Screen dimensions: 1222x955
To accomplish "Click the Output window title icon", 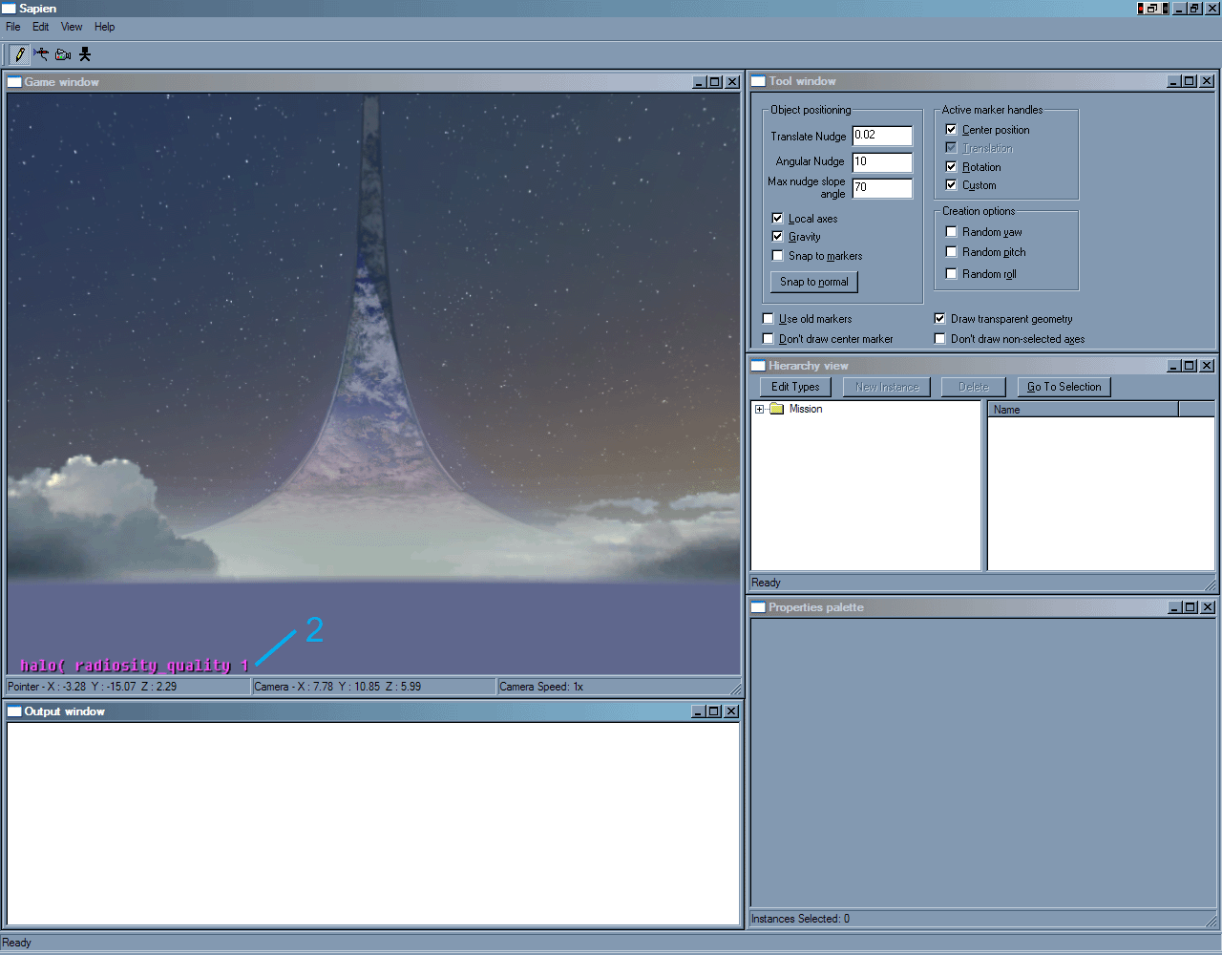I will 14,711.
